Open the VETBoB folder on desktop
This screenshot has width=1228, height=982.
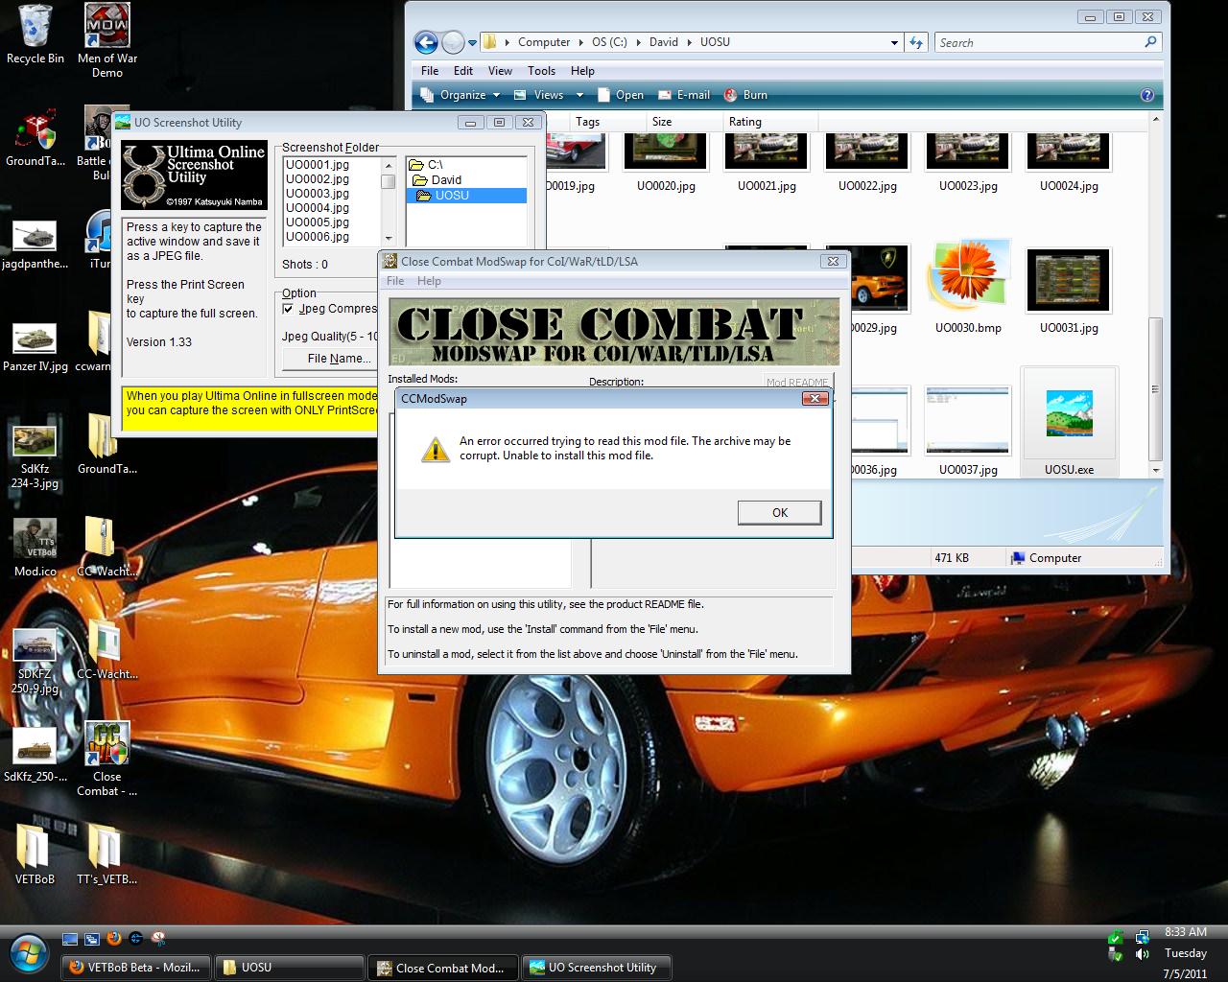click(35, 853)
